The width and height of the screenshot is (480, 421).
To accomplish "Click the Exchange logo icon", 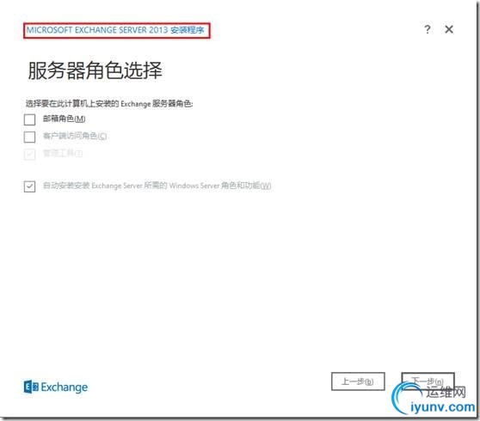I will pyautogui.click(x=31, y=387).
